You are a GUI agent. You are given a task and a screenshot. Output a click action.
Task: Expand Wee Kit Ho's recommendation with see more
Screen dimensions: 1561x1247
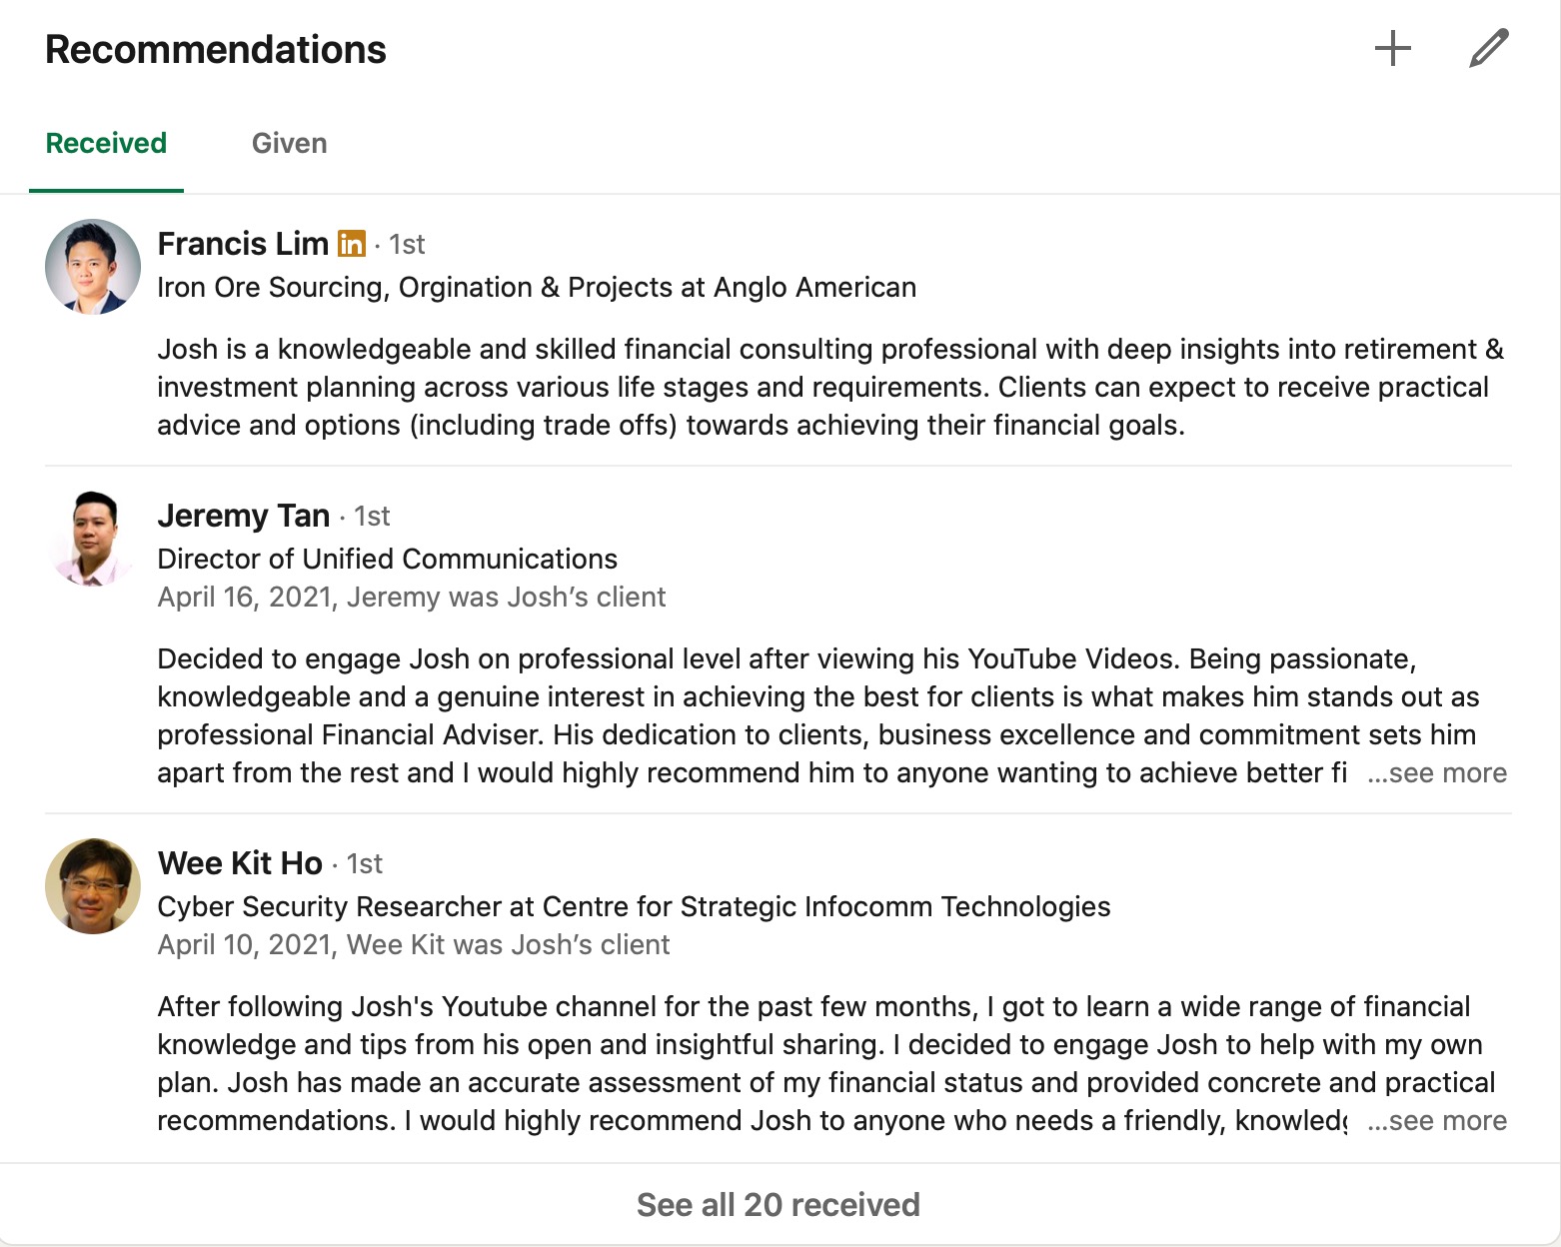(x=1437, y=1121)
